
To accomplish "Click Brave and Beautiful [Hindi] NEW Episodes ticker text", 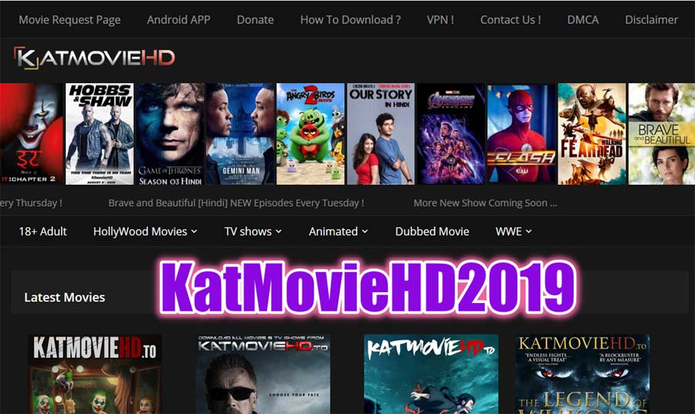I will [x=236, y=203].
